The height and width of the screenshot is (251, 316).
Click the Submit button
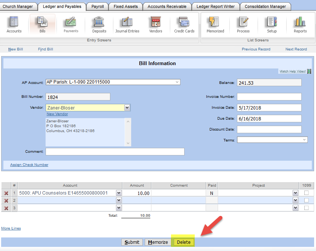click(132, 242)
